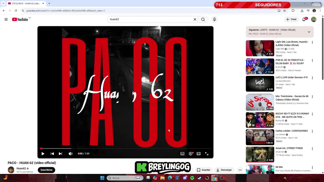Open LUCI LVR Under Session thumbnail
Image resolution: width=324 pixels, height=182 pixels.
point(260,84)
